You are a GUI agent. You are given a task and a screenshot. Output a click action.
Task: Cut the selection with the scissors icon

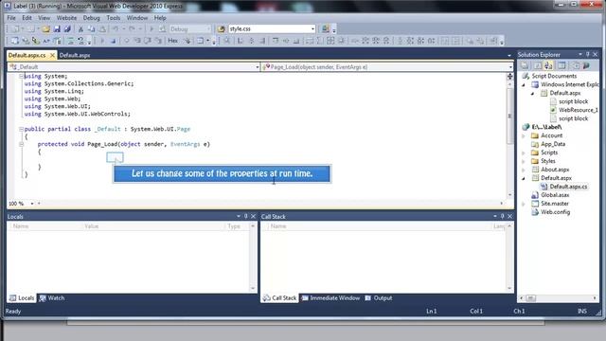pyautogui.click(x=80, y=29)
